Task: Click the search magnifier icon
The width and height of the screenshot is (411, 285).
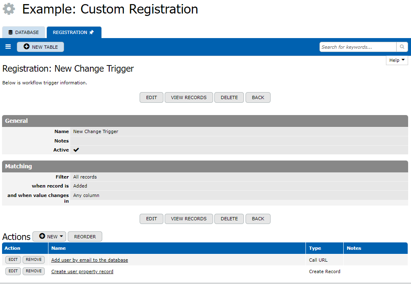Action: (x=402, y=47)
